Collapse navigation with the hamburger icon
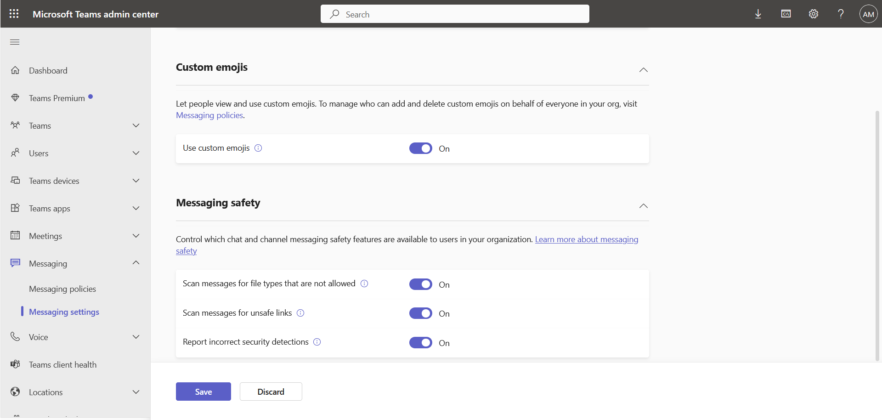Image resolution: width=882 pixels, height=420 pixels. (x=15, y=42)
